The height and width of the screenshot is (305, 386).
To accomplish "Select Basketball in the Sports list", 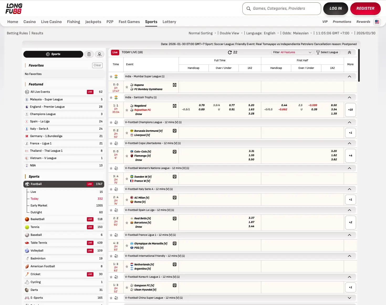I will [38, 219].
